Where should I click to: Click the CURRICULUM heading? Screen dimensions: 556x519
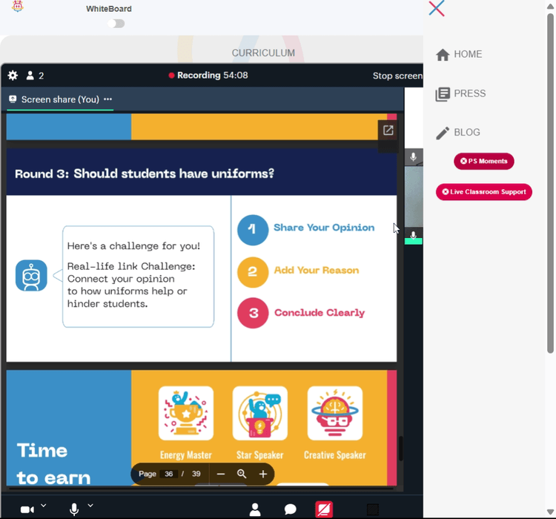[263, 53]
